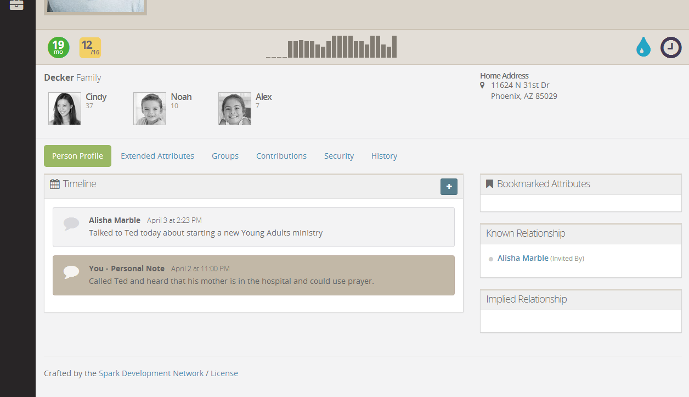Open the Groups tab
The width and height of the screenshot is (689, 397).
tap(225, 156)
